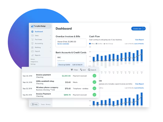
Task: Expand the Purchases menu chevron
Action: [50, 39]
